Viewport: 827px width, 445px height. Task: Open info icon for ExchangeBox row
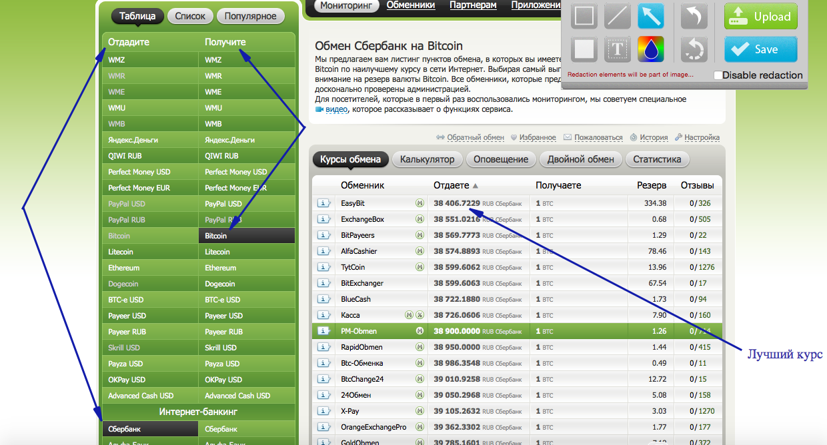(323, 219)
